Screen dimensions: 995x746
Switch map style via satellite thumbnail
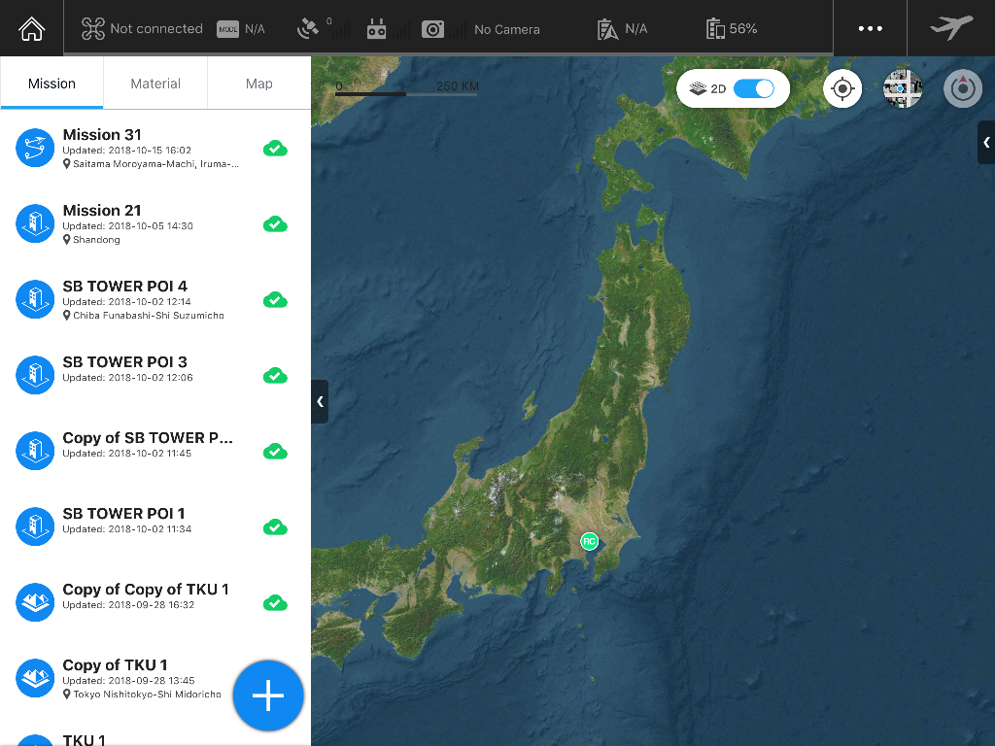point(903,88)
